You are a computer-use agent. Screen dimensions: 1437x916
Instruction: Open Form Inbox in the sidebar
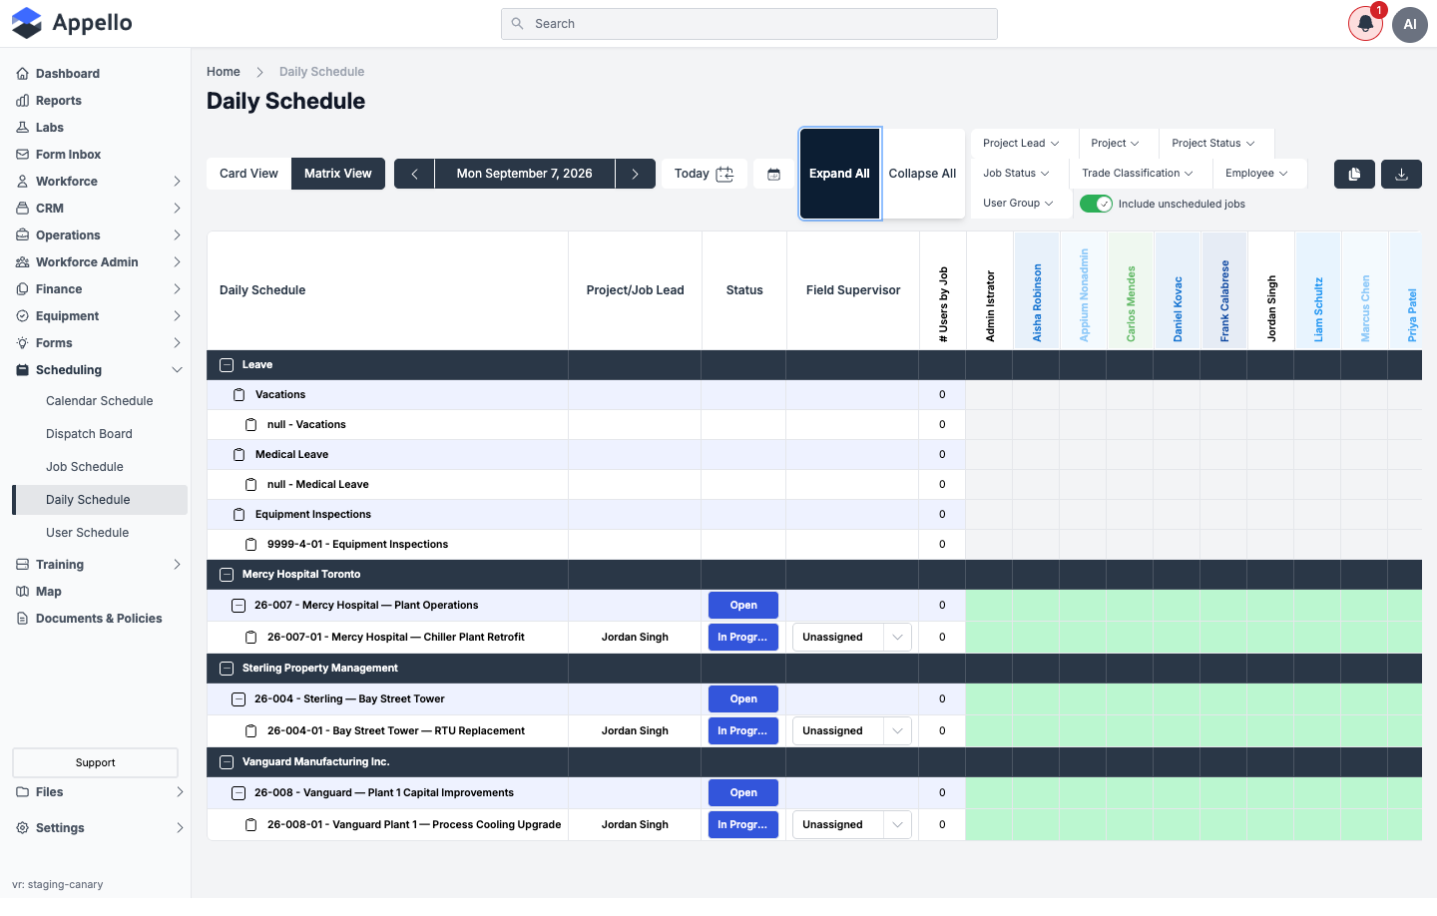point(68,155)
